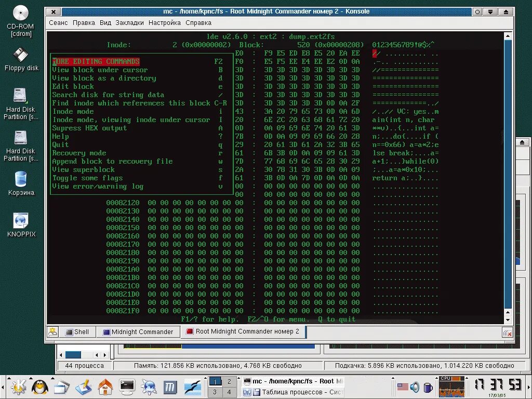Viewport: 532px width, 399px height.
Task: Click the Память status bar entry
Action: [218, 365]
